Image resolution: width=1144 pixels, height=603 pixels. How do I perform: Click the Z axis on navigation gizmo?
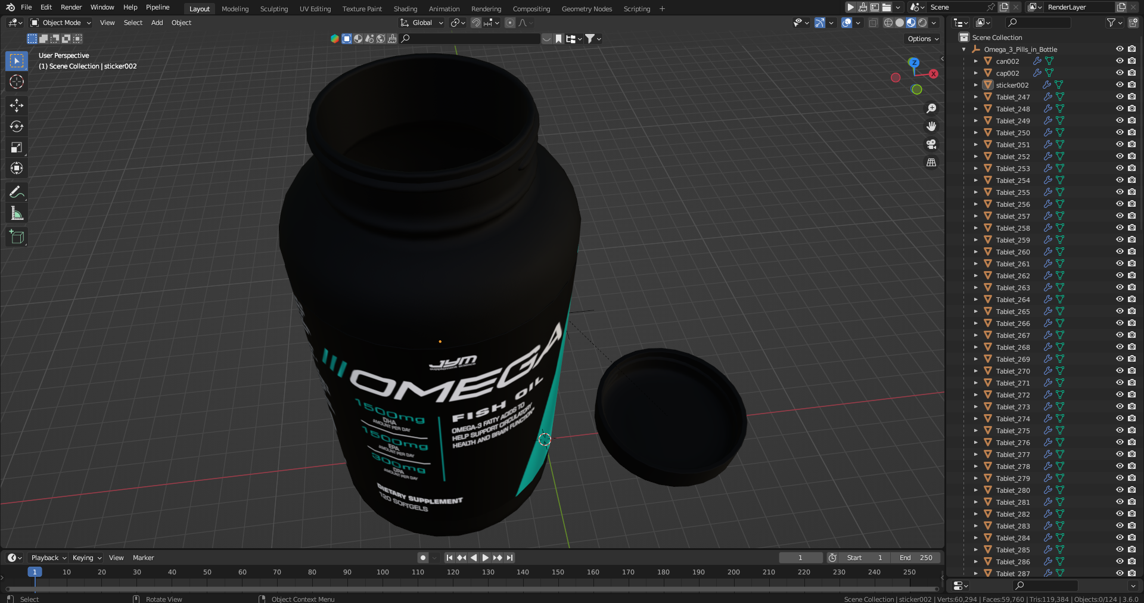(913, 63)
